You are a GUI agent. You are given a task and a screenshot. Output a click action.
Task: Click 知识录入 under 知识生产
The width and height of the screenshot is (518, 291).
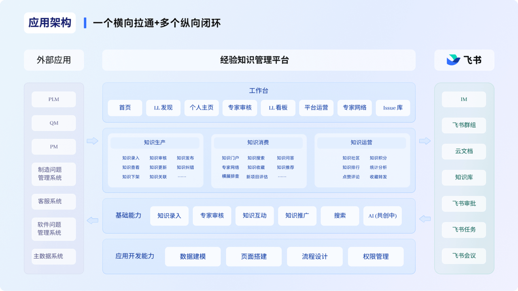coord(131,158)
